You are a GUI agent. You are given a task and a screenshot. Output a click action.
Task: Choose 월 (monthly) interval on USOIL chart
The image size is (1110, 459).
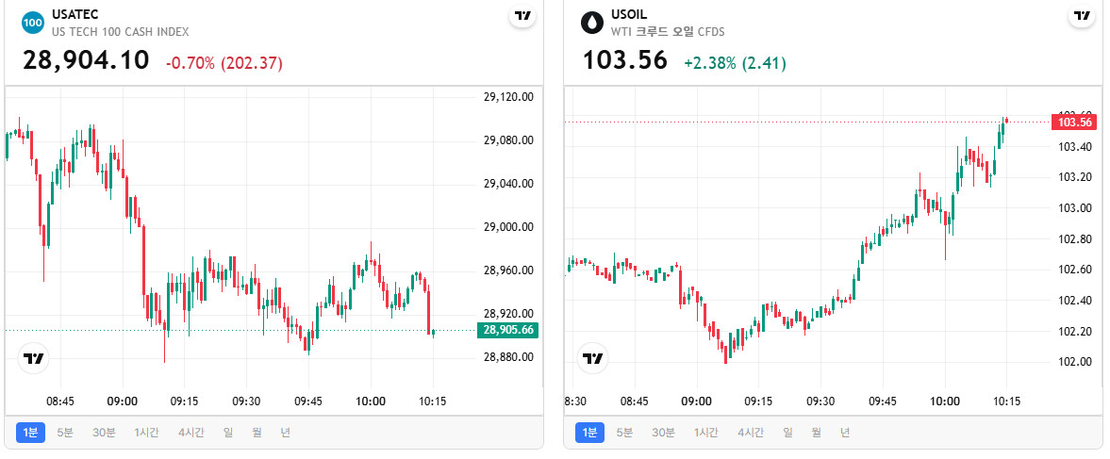coord(816,432)
